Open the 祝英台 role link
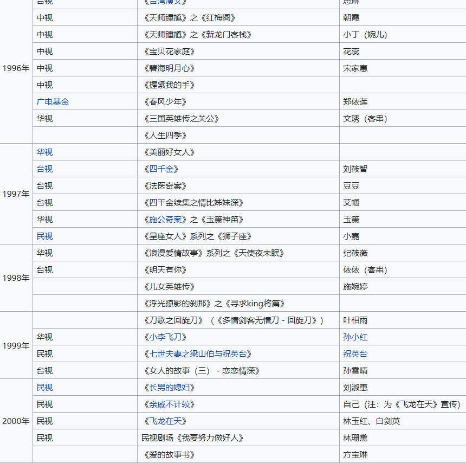This screenshot has width=466, height=463. click(355, 354)
